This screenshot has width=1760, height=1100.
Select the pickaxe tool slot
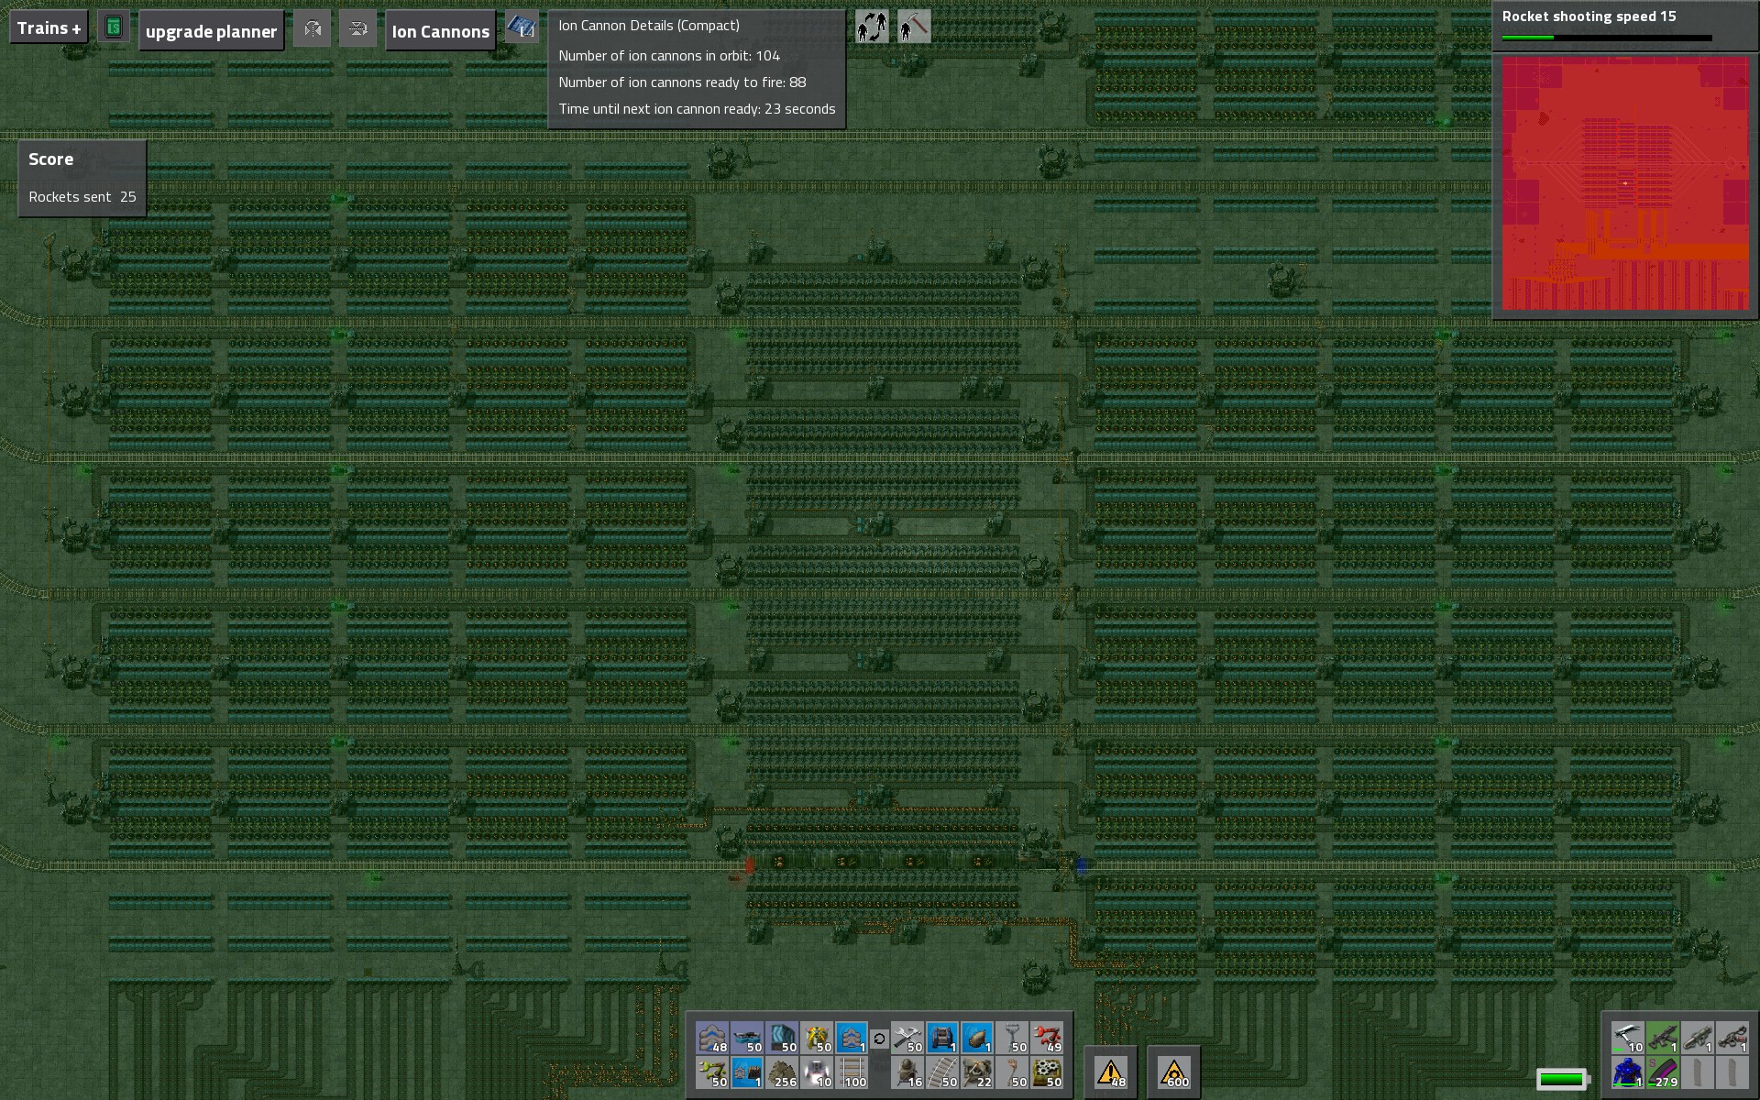click(1627, 1038)
